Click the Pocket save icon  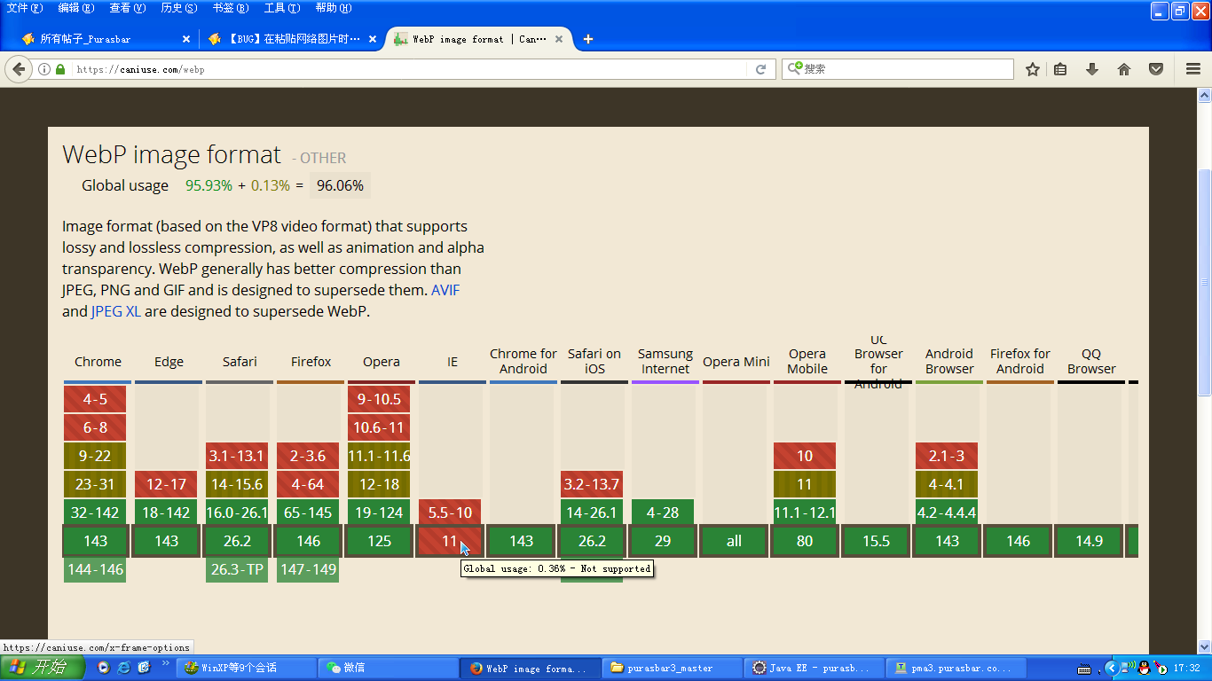[x=1156, y=69]
